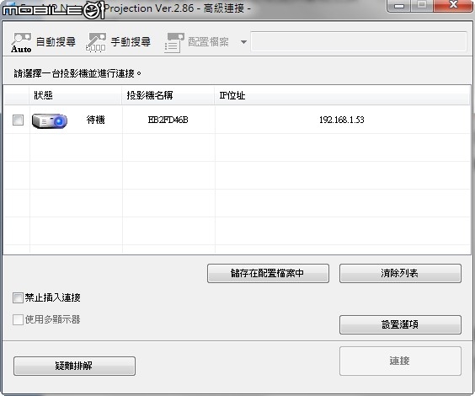Sort by IP位址 column header
The image size is (475, 396).
pyautogui.click(x=342, y=95)
